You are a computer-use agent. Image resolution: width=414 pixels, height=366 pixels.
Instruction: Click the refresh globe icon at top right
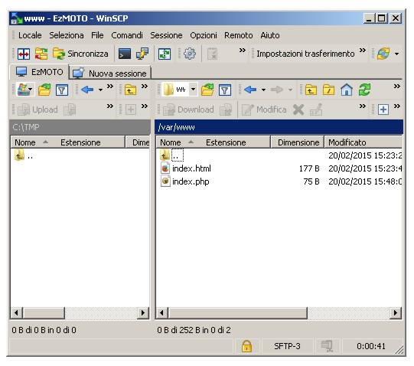point(383,54)
